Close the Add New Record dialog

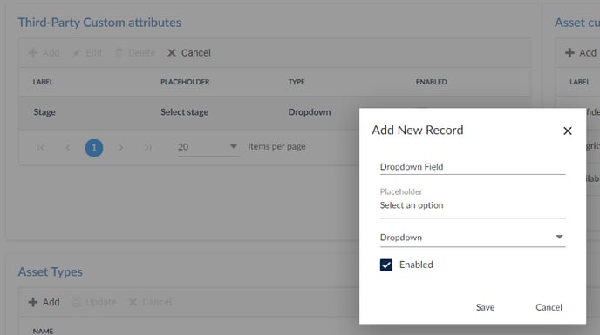pos(568,131)
